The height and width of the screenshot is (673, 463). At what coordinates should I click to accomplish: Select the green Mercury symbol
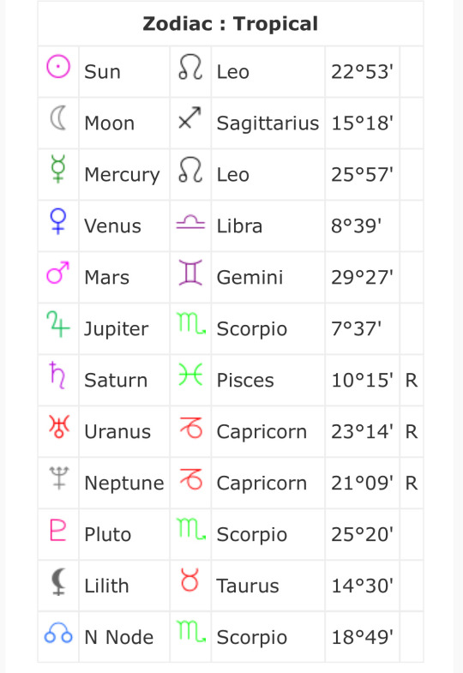[58, 169]
